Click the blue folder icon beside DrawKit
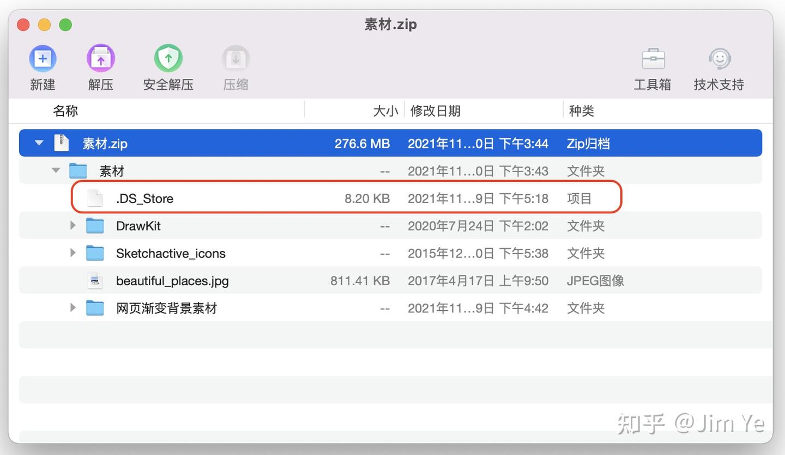Image resolution: width=785 pixels, height=455 pixels. point(95,225)
